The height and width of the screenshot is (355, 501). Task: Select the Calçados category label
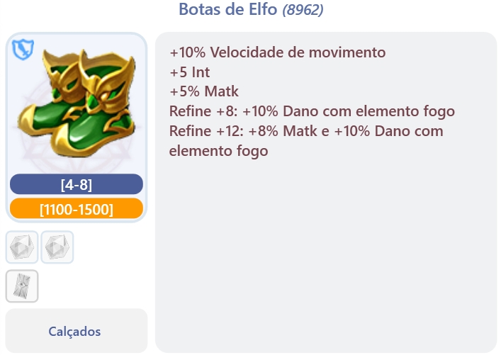74,331
